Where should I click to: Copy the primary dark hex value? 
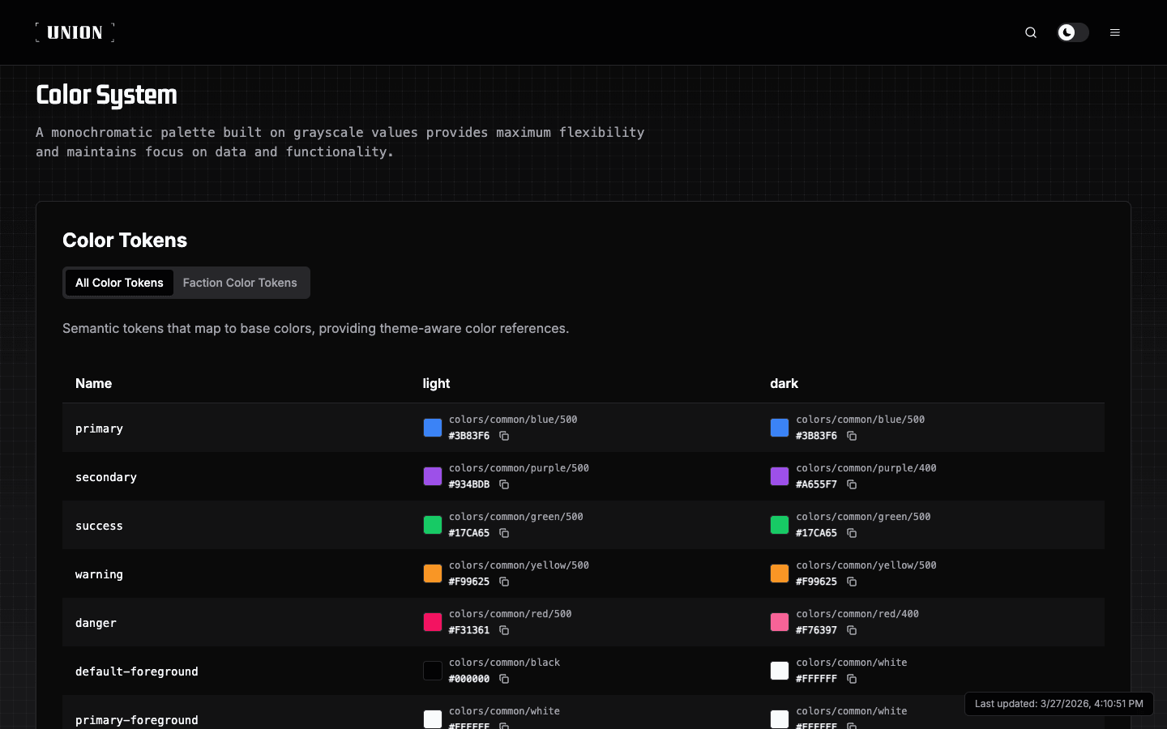pos(851,436)
